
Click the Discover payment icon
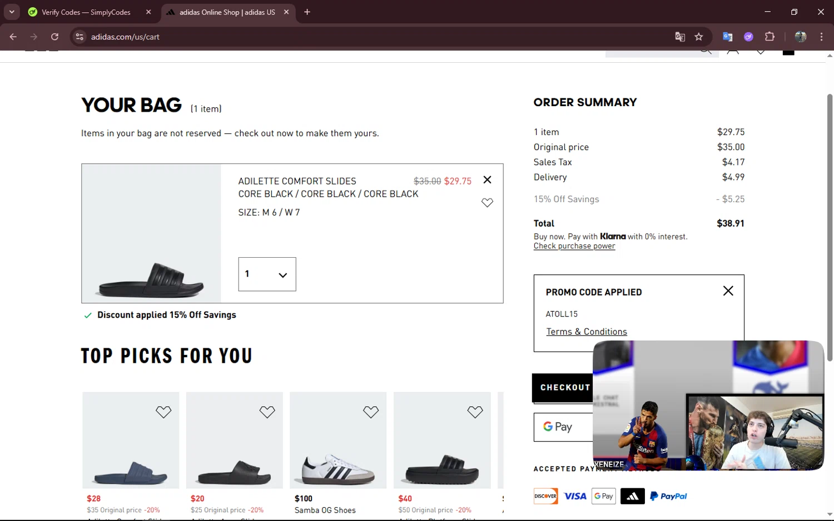tap(545, 496)
